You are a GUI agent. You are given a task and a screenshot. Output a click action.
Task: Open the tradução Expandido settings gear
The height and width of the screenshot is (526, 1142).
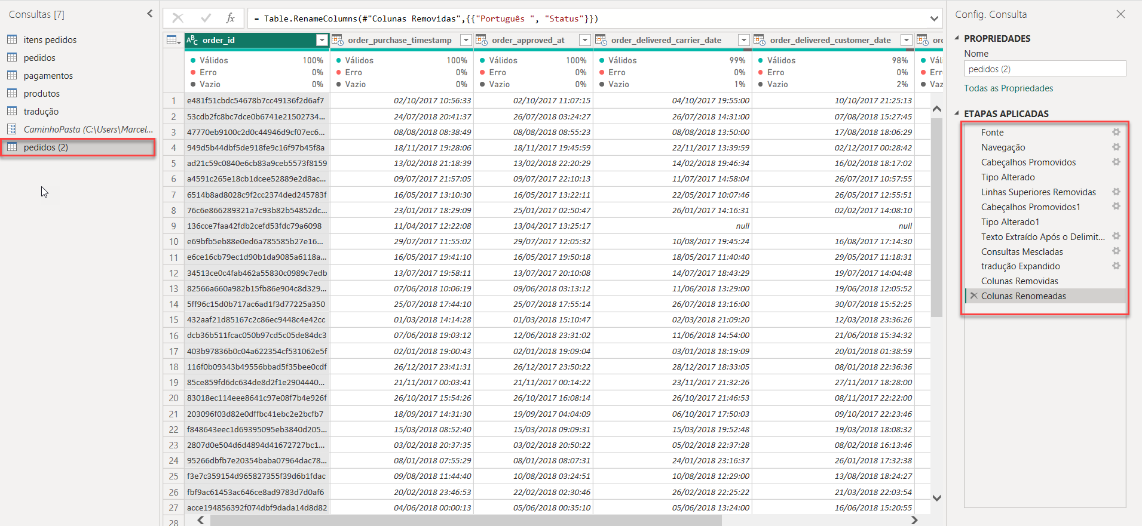pyautogui.click(x=1116, y=266)
